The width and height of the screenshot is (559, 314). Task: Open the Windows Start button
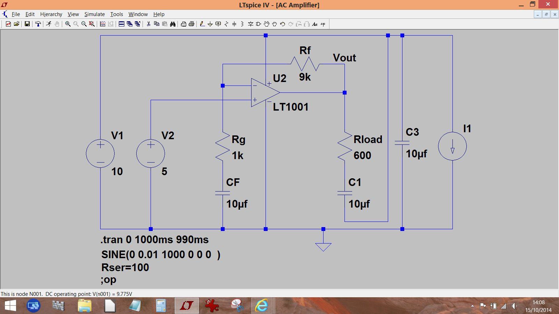10,306
